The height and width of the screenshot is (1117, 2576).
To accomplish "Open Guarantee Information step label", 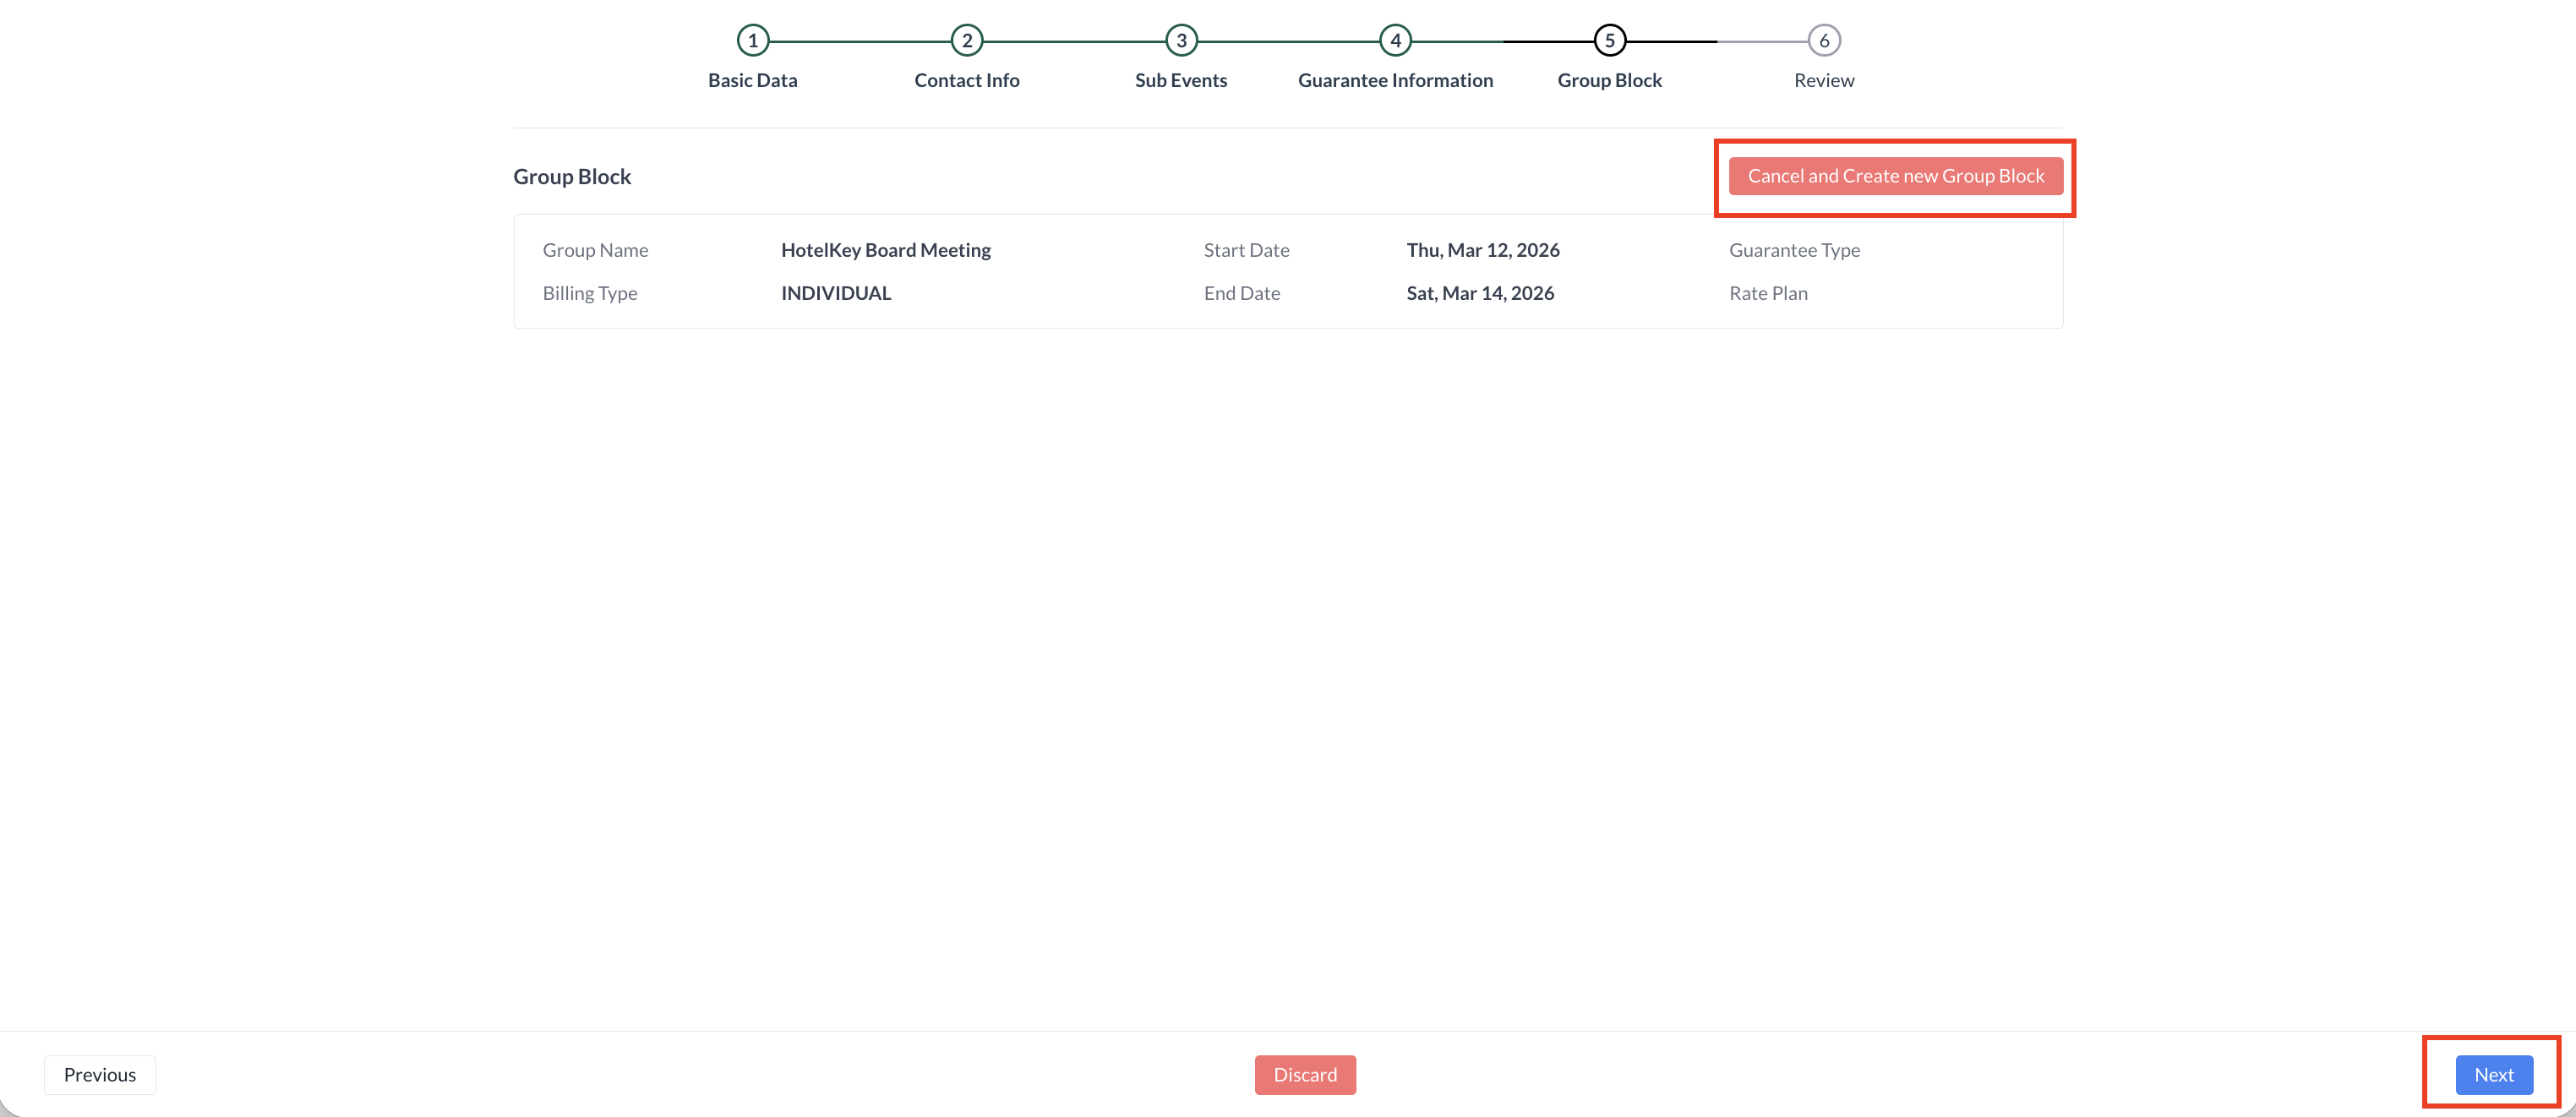I will point(1395,81).
